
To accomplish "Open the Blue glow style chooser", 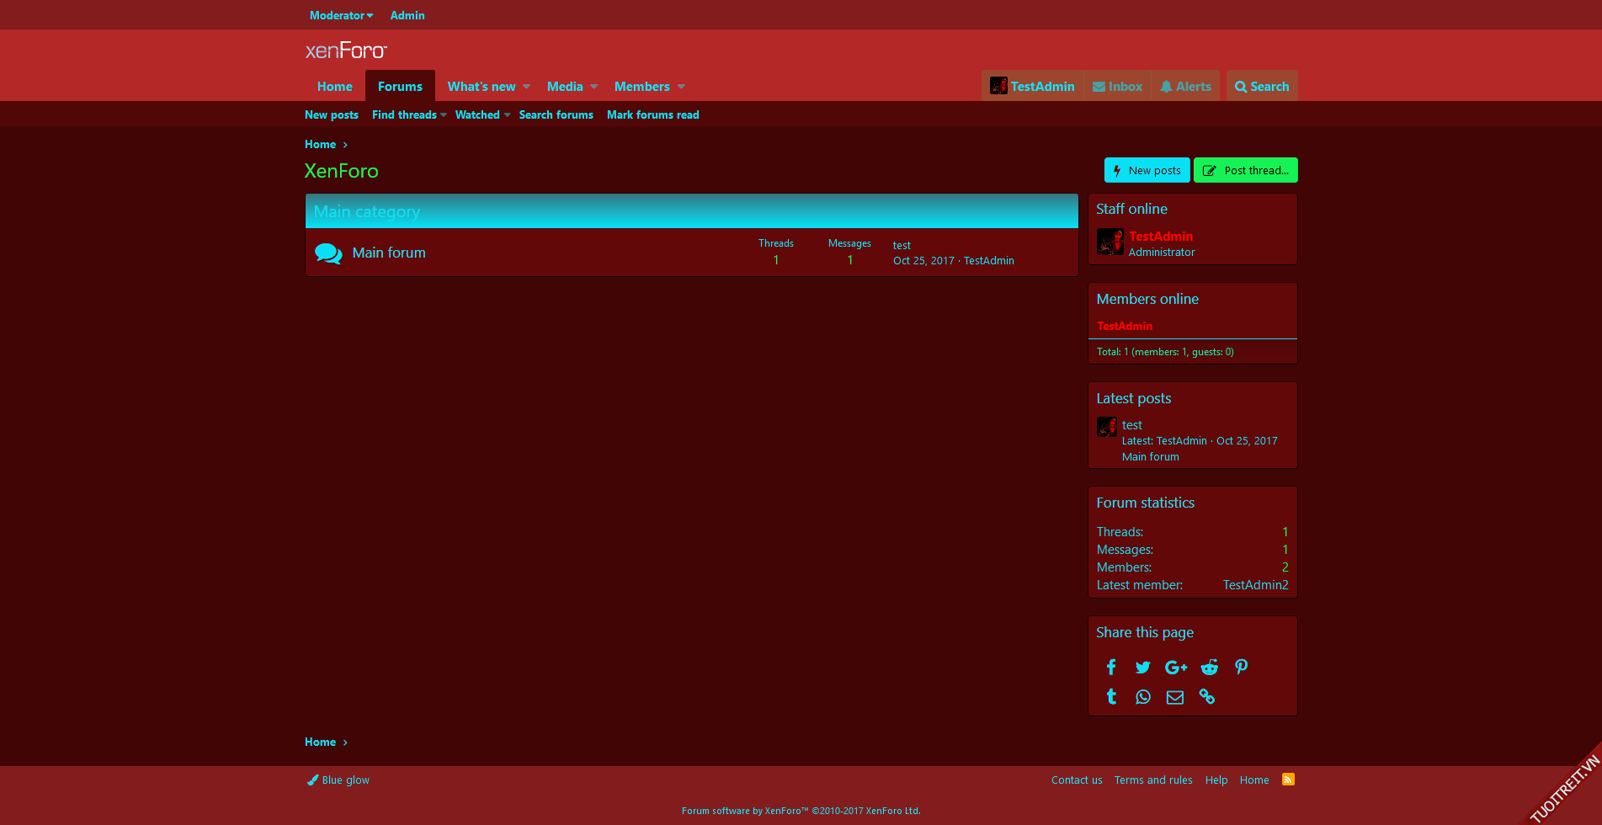I will [338, 780].
